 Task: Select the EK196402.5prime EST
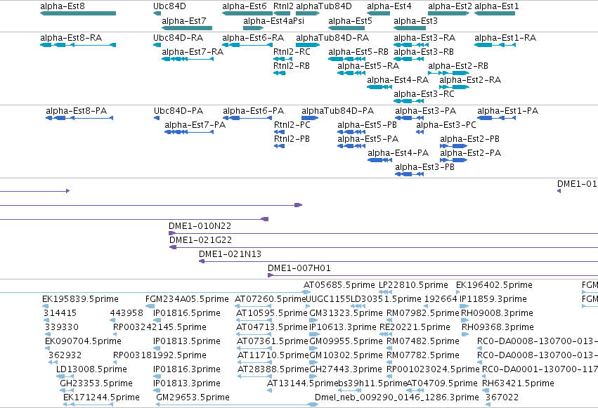pyautogui.click(x=457, y=292)
